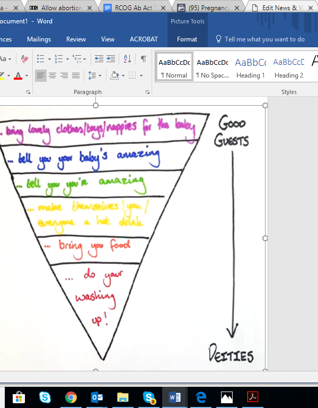Screen dimensions: 318x408
Task: Open the multilevel list dropdown arrow
Action: (84, 59)
